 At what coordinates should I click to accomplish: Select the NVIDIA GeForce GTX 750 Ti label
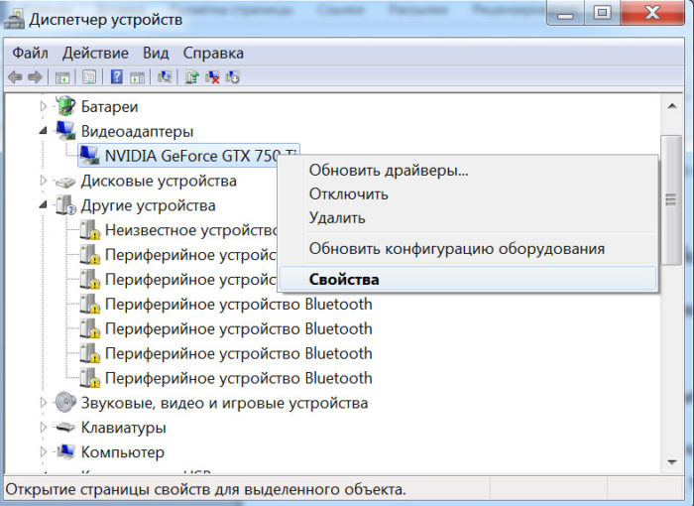click(x=191, y=156)
